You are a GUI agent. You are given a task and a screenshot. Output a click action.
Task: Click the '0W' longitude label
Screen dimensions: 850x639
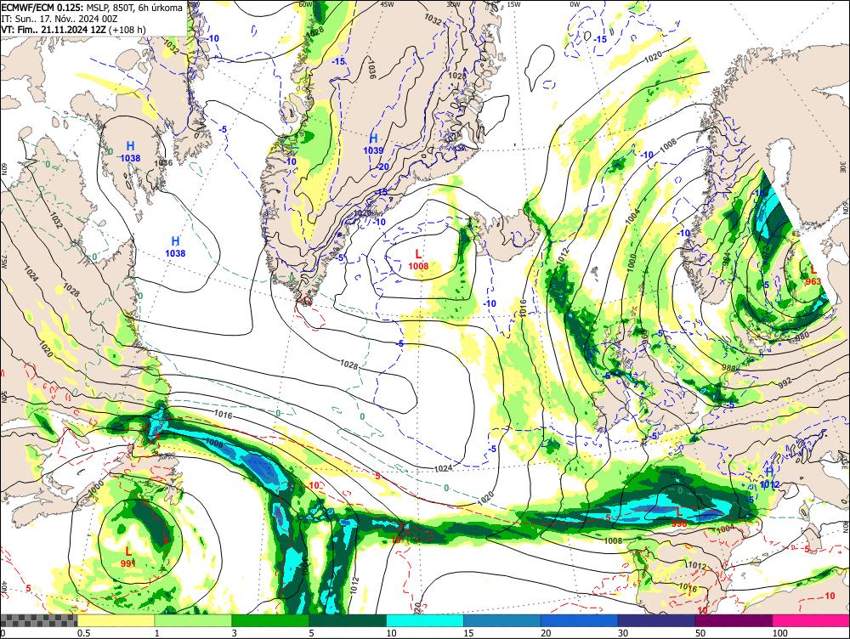click(x=575, y=4)
